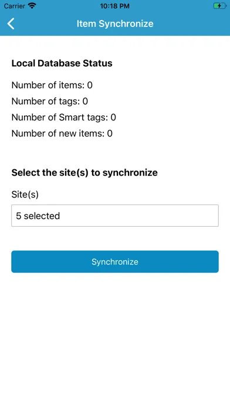Start sync with the Synchronize button

point(115,262)
